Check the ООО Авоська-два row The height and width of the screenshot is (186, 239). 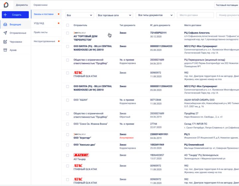pyautogui.click(x=67, y=145)
